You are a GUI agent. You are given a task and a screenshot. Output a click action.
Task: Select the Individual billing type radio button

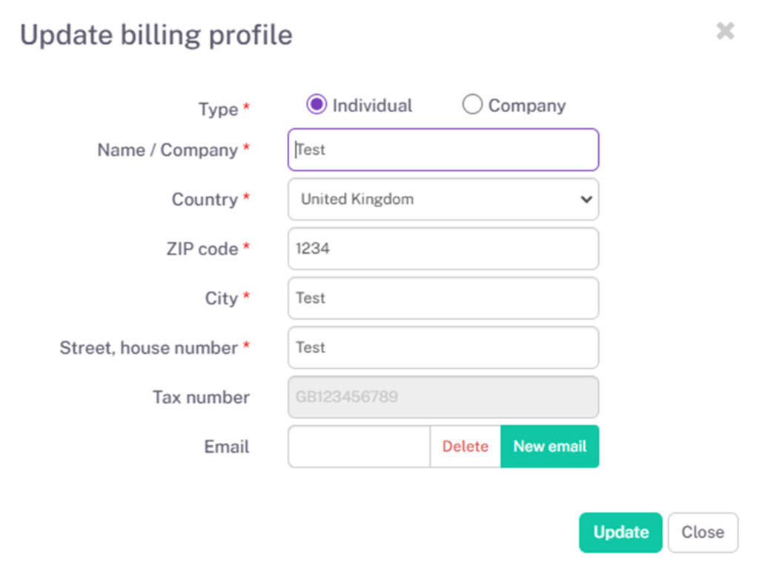pyautogui.click(x=316, y=105)
